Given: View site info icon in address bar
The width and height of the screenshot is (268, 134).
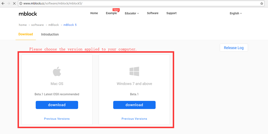Looking at the screenshot, I should 21,3.
